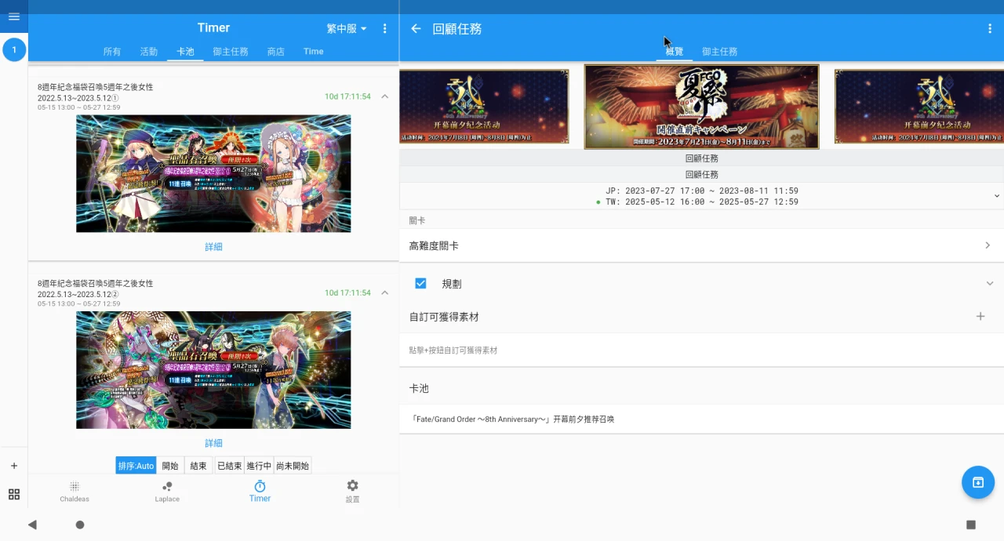Viewport: 1004px width, 541px height.
Task: Open more options in the 回顧任務 header
Action: click(990, 29)
